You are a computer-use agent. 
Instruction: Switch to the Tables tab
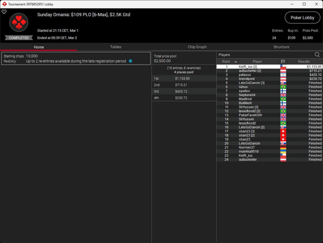[115, 47]
